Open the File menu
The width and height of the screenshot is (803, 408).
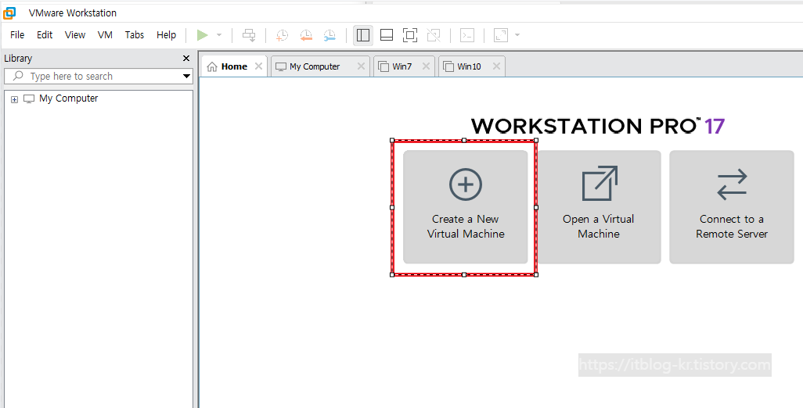17,34
